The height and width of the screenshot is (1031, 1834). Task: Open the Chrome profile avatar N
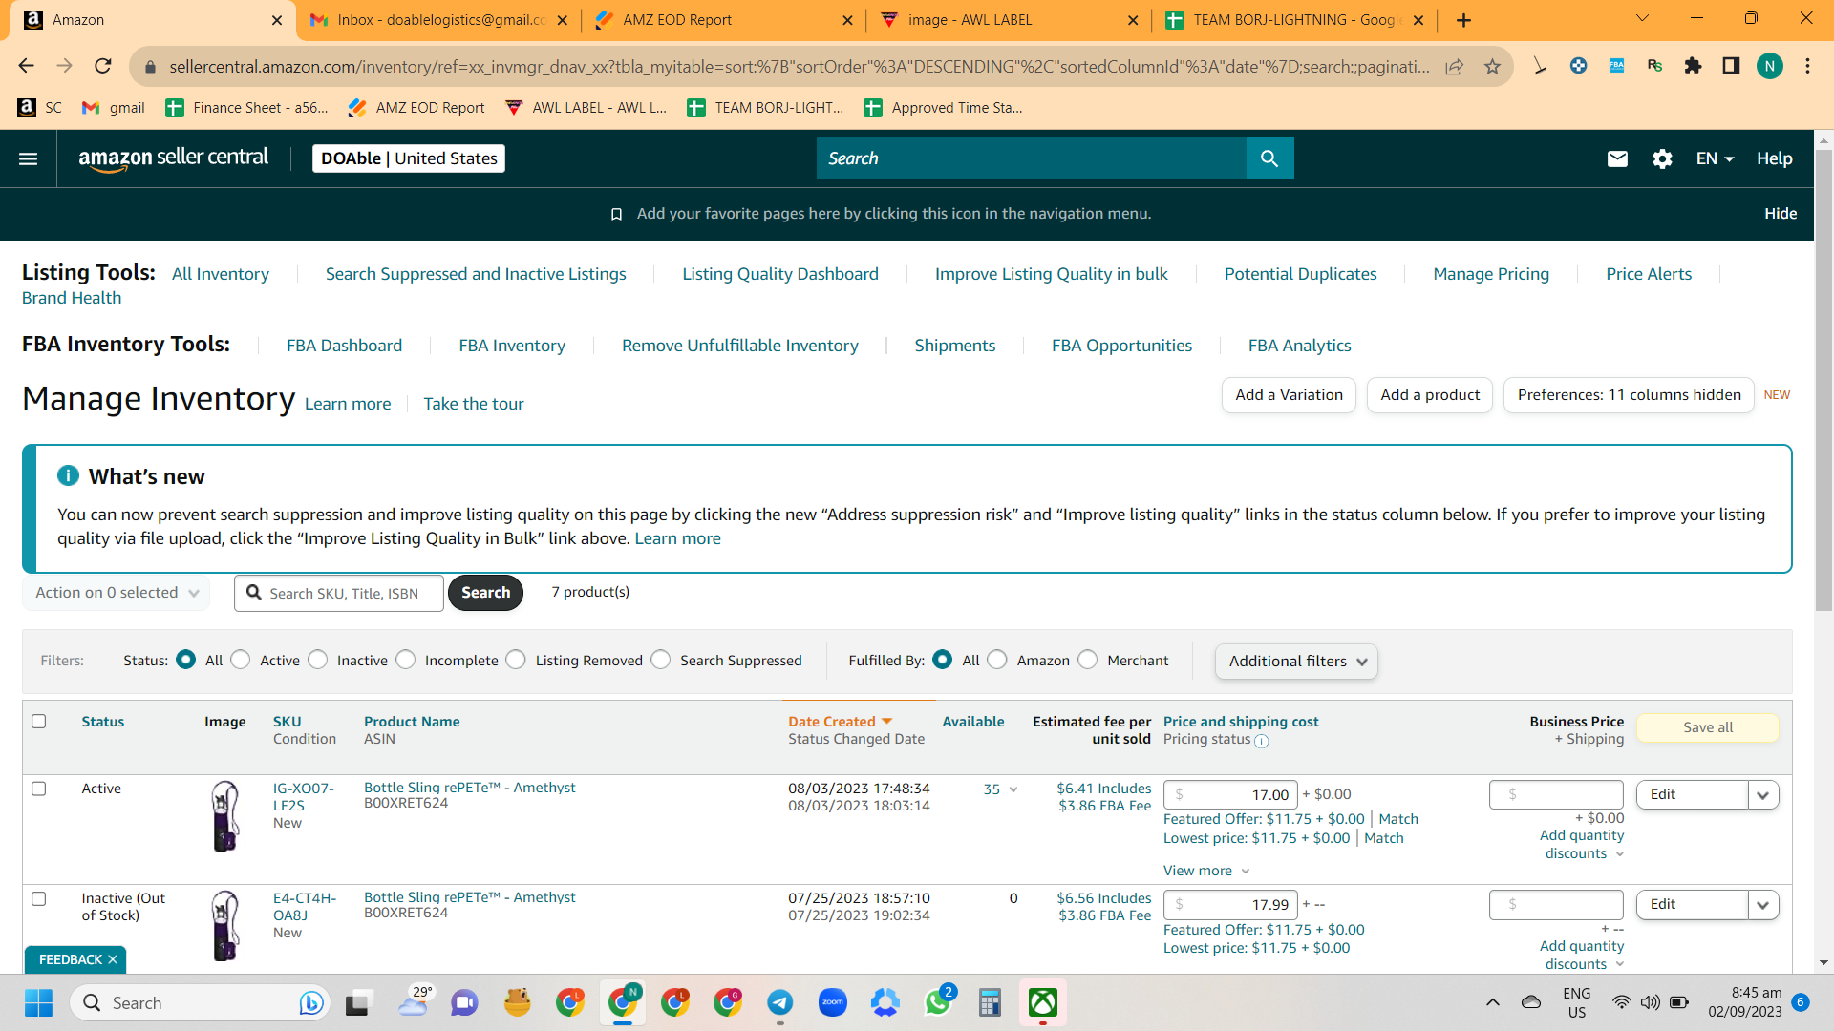click(x=1770, y=66)
